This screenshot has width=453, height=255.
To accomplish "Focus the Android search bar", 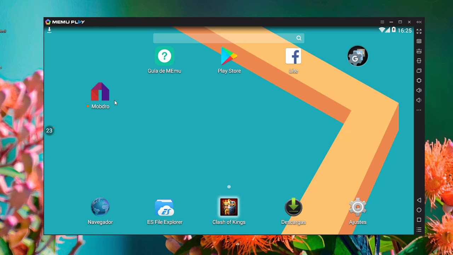I will [229, 38].
